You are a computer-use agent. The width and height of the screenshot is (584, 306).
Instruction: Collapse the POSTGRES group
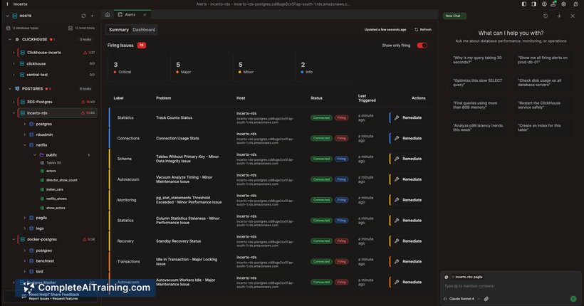[x=10, y=89]
